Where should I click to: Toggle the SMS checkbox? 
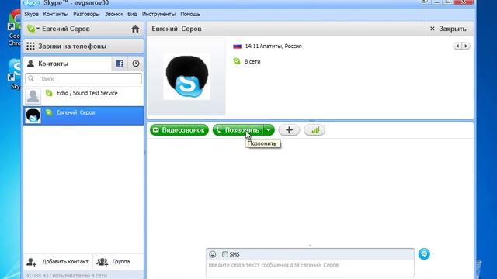(224, 254)
